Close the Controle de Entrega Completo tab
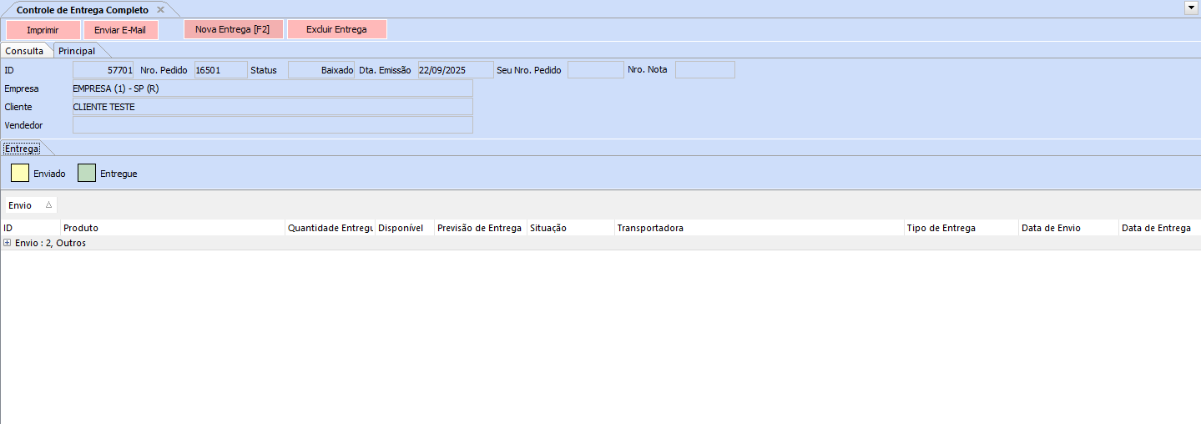The width and height of the screenshot is (1201, 424). point(160,9)
